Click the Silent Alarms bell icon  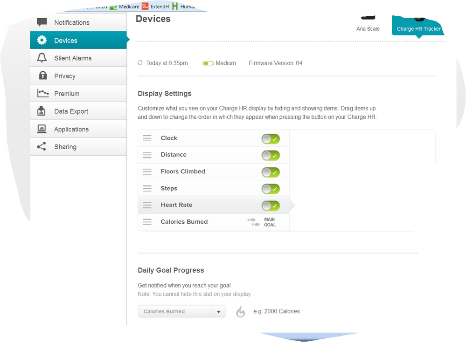(42, 58)
